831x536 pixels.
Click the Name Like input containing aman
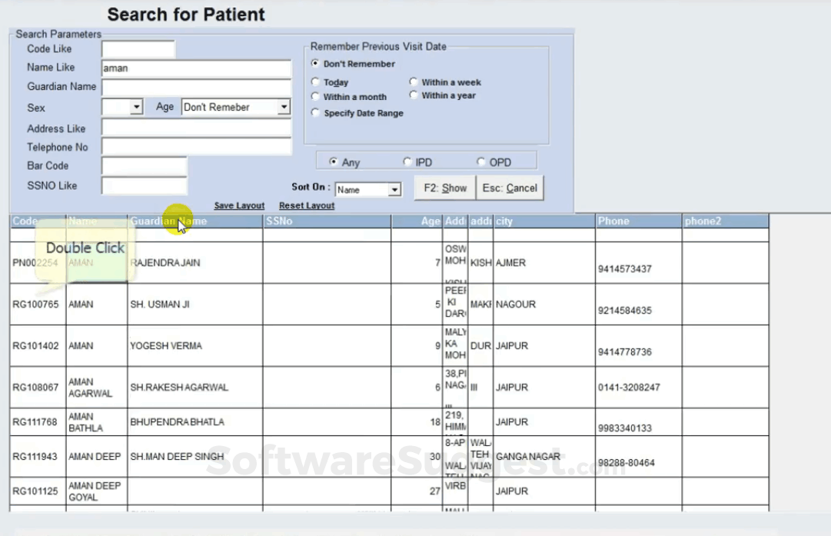pos(196,68)
